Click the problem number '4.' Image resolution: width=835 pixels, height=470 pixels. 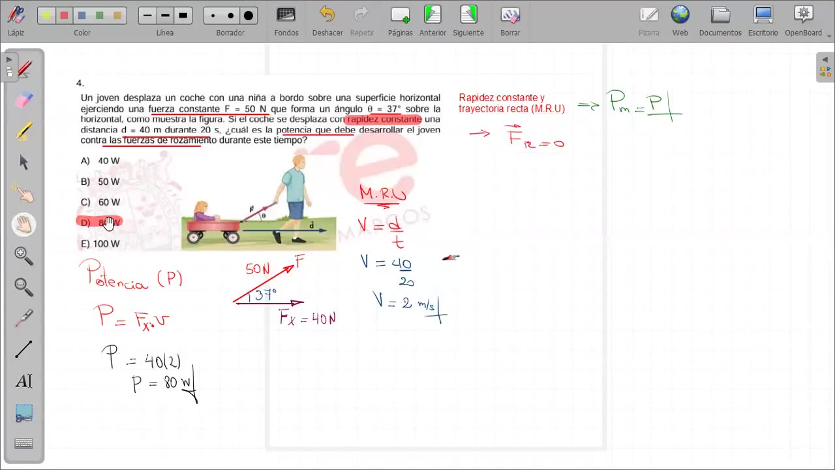click(x=80, y=83)
